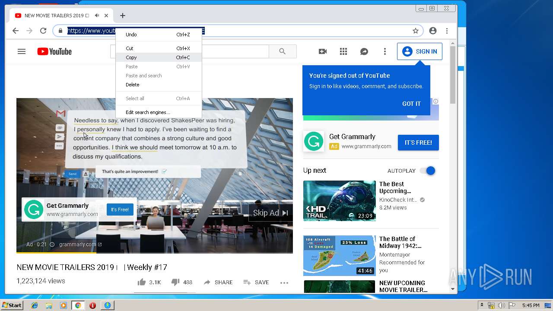Screen dimensions: 553x311
Task: Open the create video camera icon
Action: [x=323, y=51]
